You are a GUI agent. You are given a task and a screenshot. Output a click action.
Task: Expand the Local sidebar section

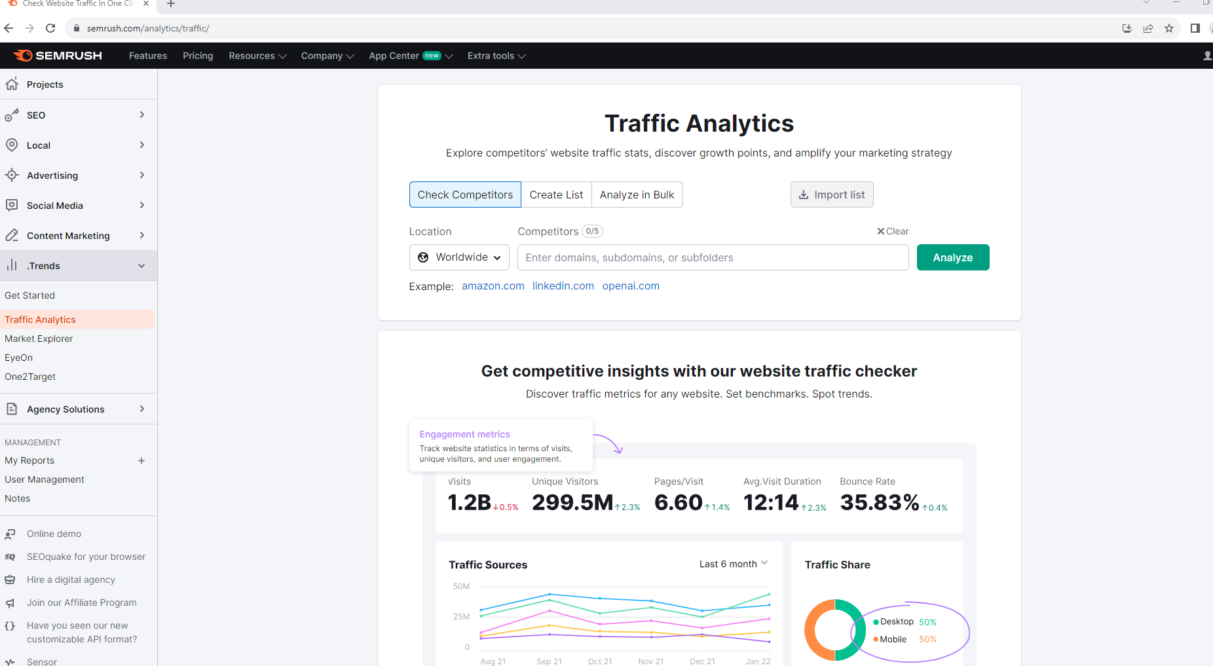(142, 145)
